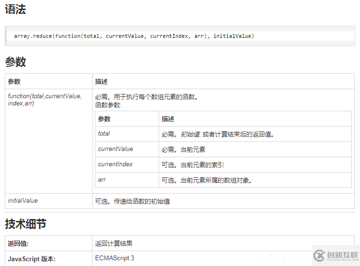The height and width of the screenshot is (266, 360).
Task: Click the description 必需。初始值, 或者计算结束后的返回值。
Action: 218,134
